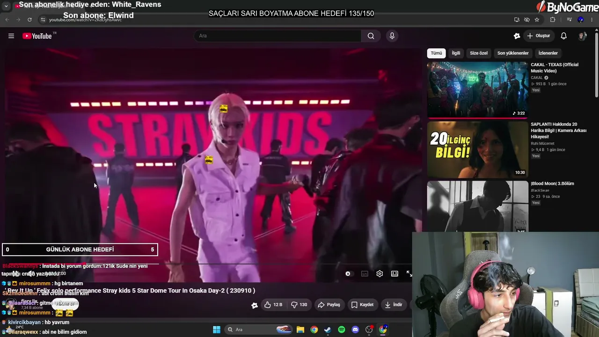Open YouTube notifications bell
The image size is (599, 337).
(x=564, y=36)
